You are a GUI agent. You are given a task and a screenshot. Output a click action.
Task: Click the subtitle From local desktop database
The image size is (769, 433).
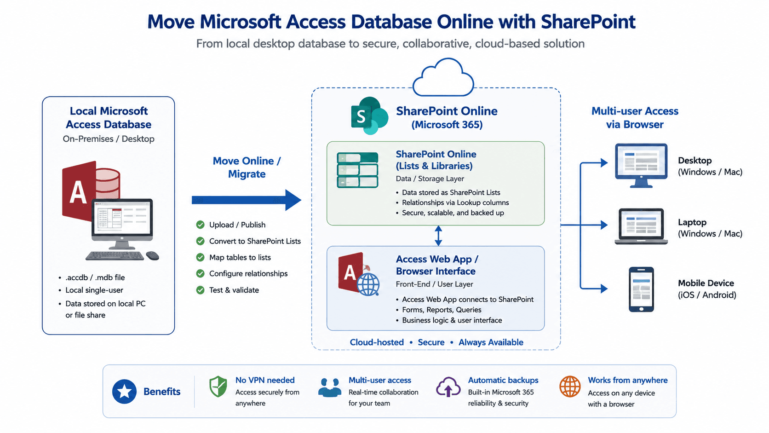[390, 44]
